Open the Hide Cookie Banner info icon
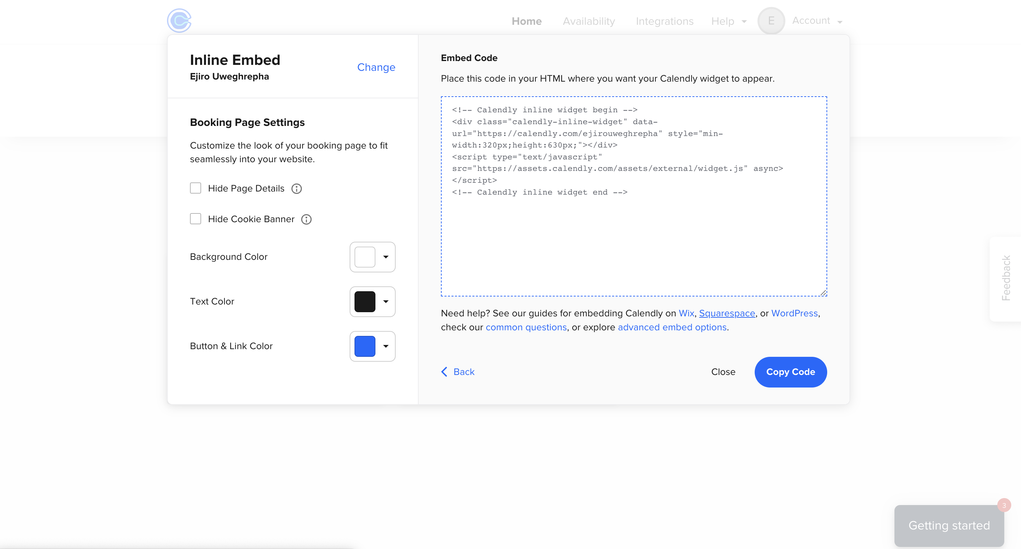Viewport: 1021px width, 549px height. point(306,219)
